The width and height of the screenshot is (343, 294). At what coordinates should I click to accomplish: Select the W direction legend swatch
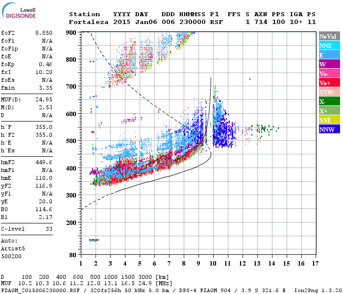pyautogui.click(x=329, y=64)
